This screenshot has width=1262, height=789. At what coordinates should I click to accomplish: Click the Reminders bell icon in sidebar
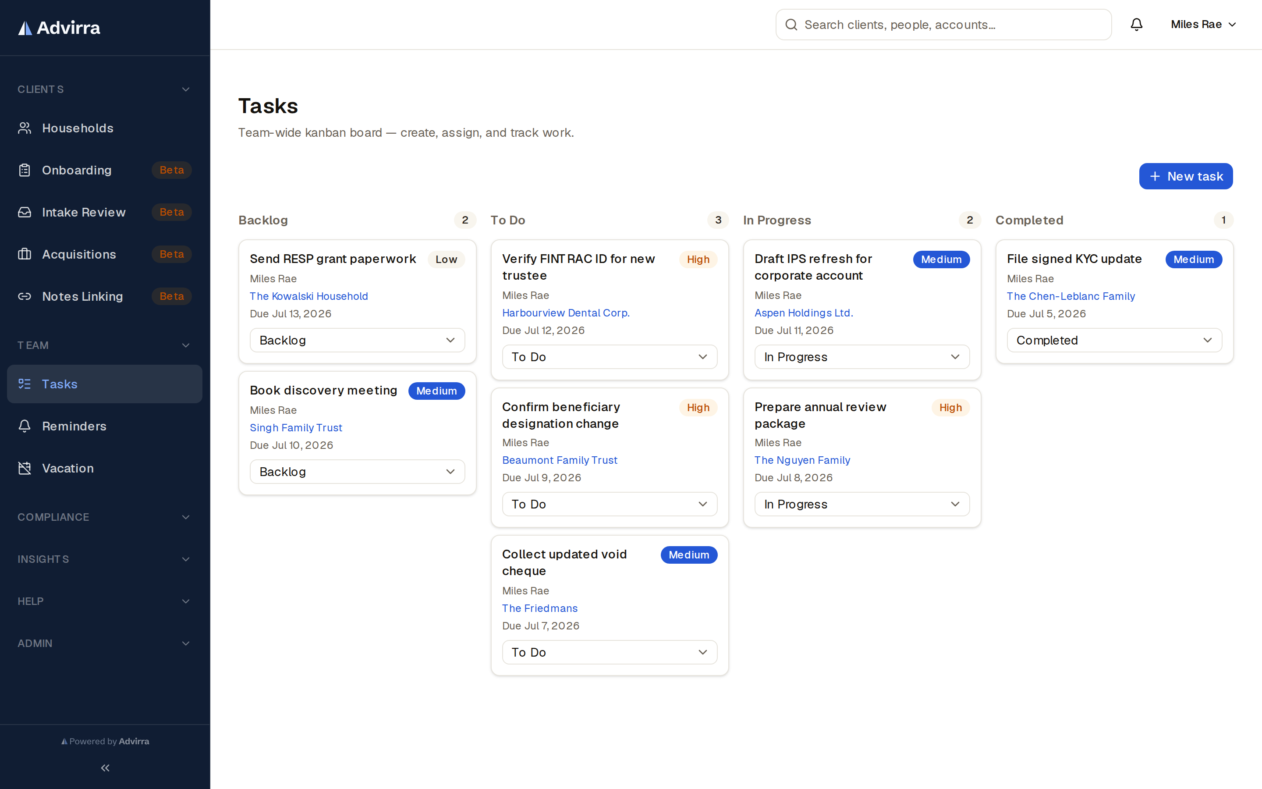coord(25,426)
